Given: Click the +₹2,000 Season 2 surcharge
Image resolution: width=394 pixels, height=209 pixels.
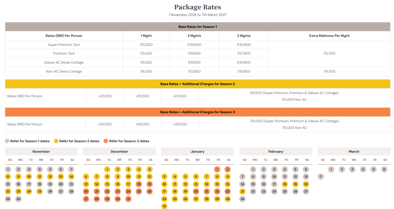Looking at the screenshot, I should click(x=105, y=96).
